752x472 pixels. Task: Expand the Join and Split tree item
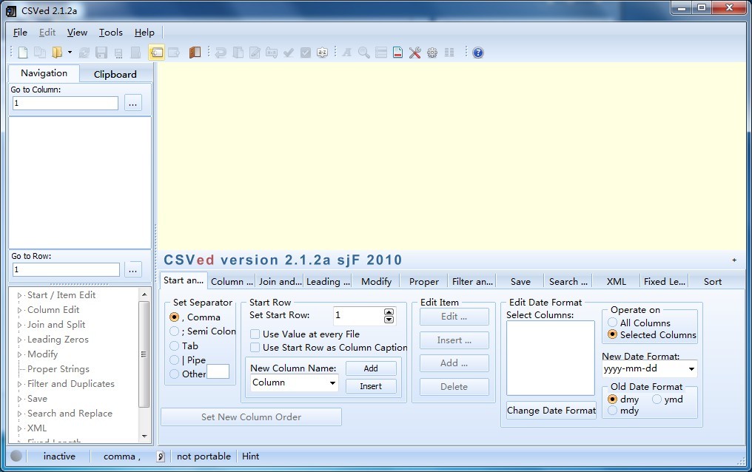(x=20, y=325)
